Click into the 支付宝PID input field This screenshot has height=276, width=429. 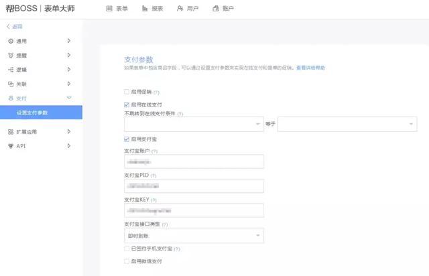[x=194, y=186]
